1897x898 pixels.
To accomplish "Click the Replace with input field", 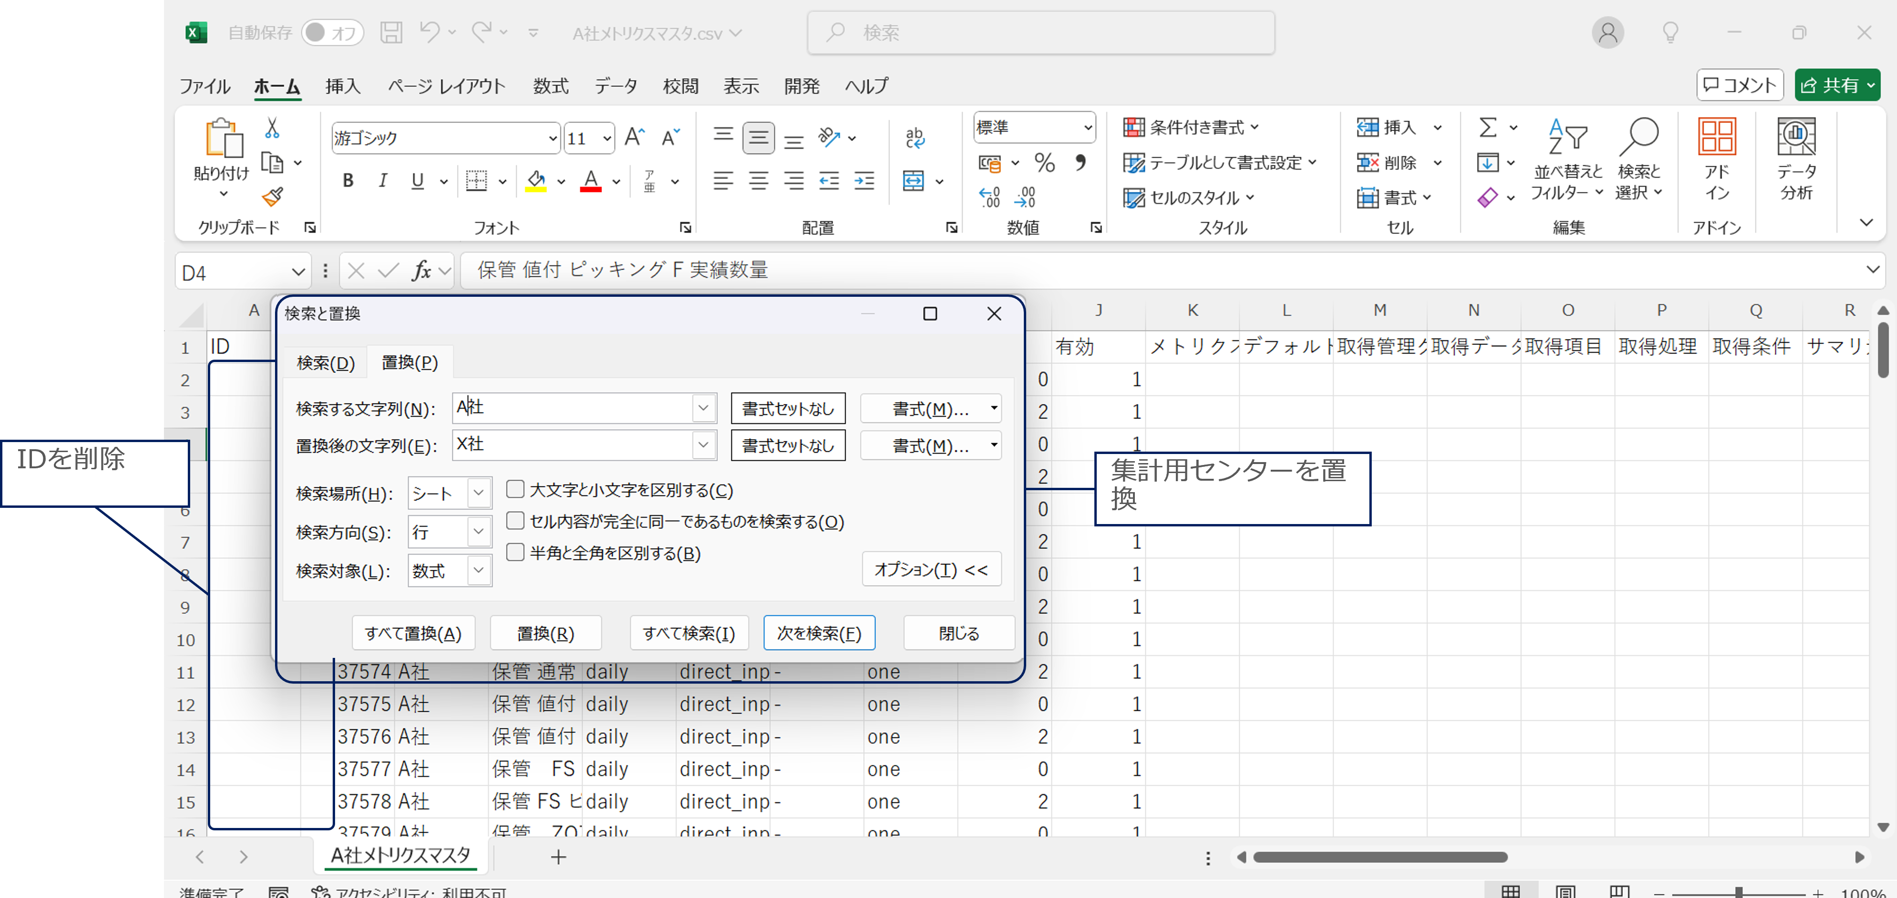I will pyautogui.click(x=572, y=444).
